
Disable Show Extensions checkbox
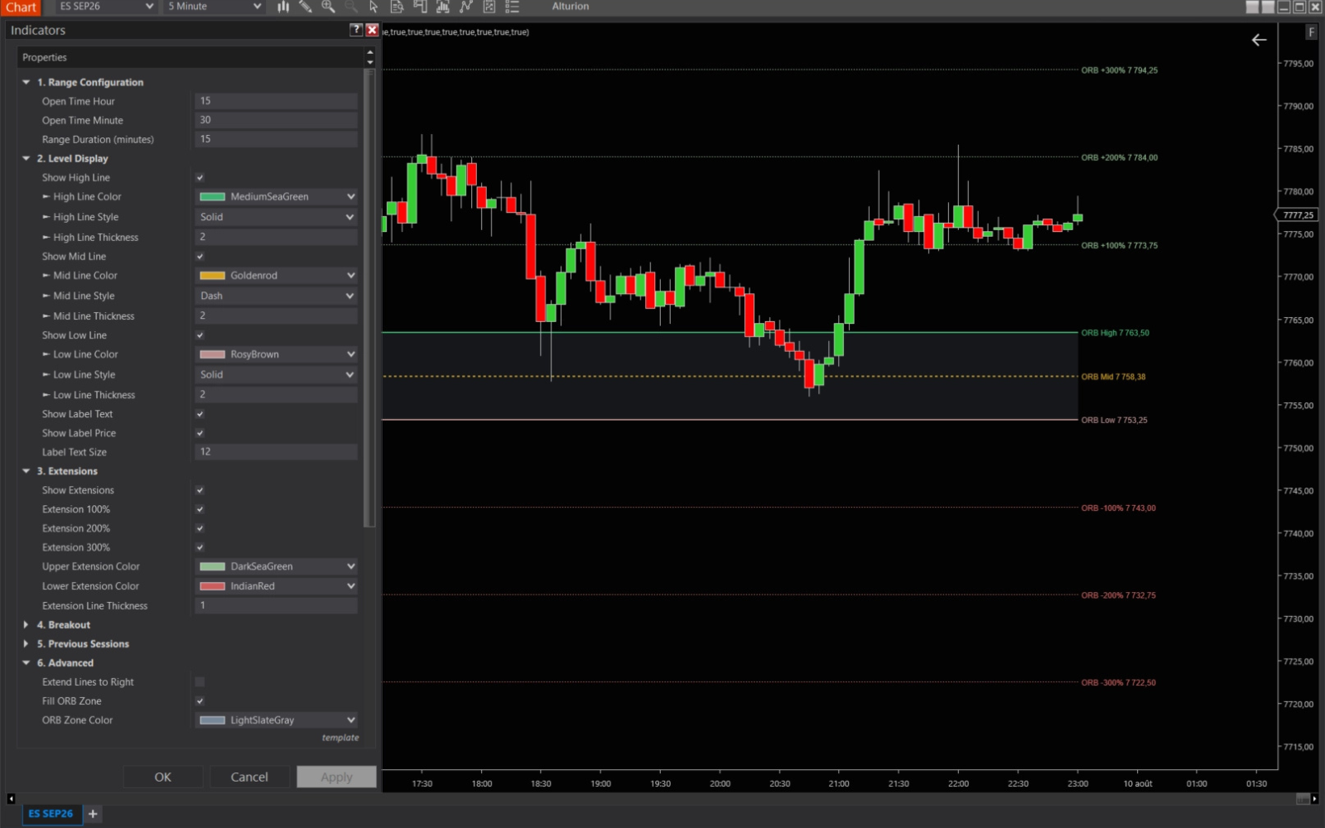[200, 490]
